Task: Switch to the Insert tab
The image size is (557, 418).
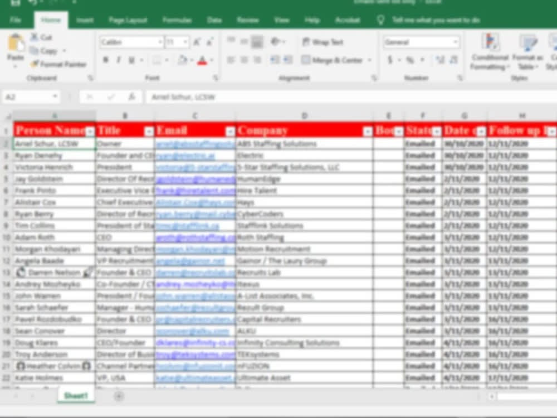Action: tap(85, 20)
